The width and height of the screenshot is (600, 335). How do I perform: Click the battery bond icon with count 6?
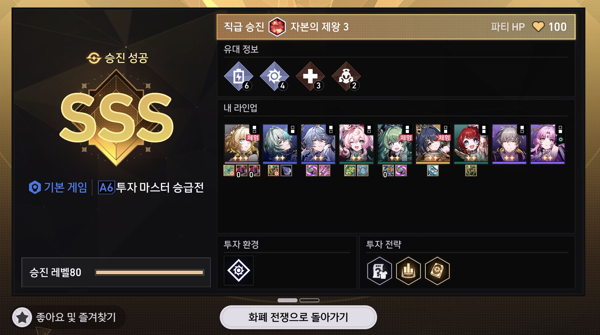click(238, 76)
